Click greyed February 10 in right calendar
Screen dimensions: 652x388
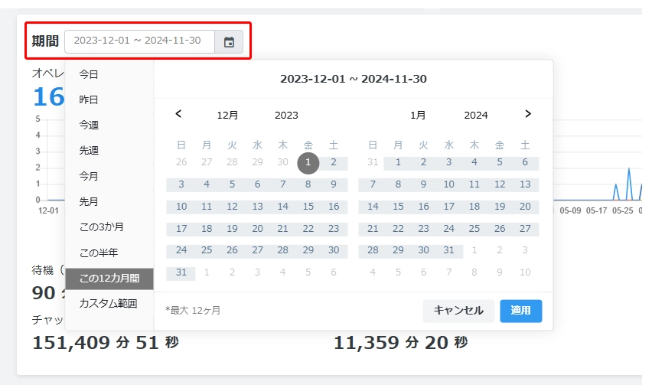525,272
